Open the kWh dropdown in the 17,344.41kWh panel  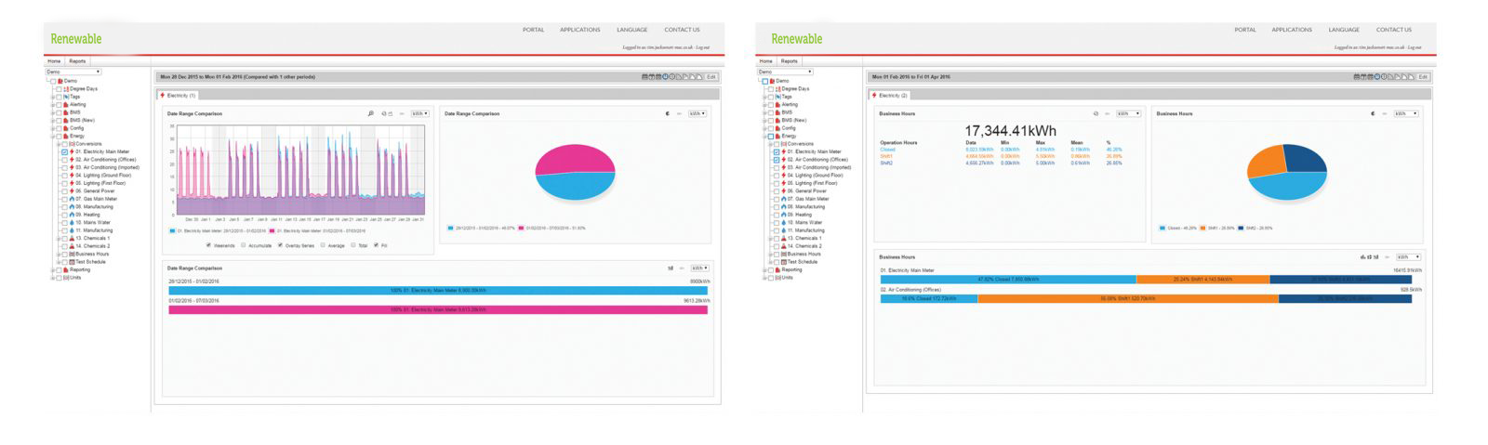pos(1128,113)
